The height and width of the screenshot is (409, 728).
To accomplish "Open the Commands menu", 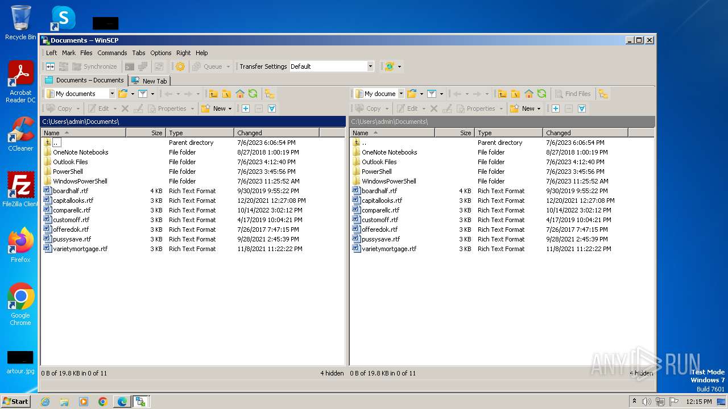I will point(112,53).
